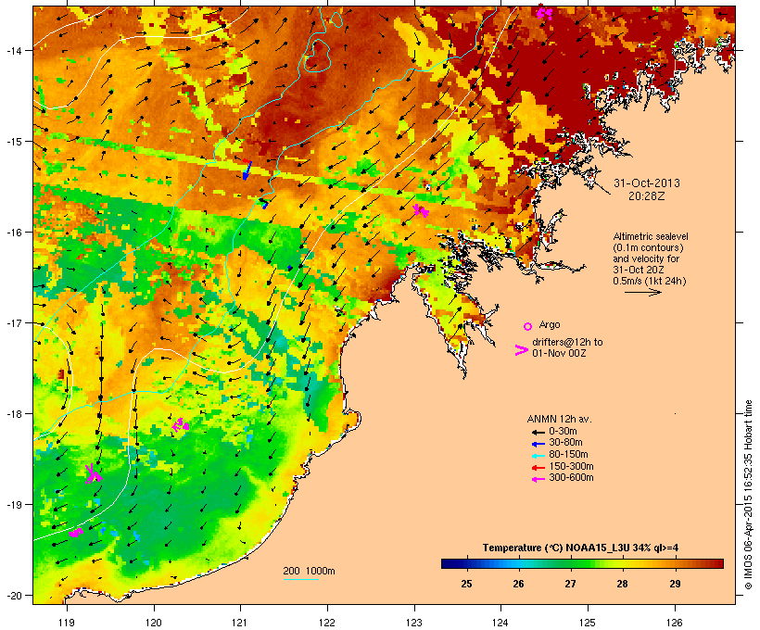Click the 'Argo' legend label

pyautogui.click(x=550, y=324)
